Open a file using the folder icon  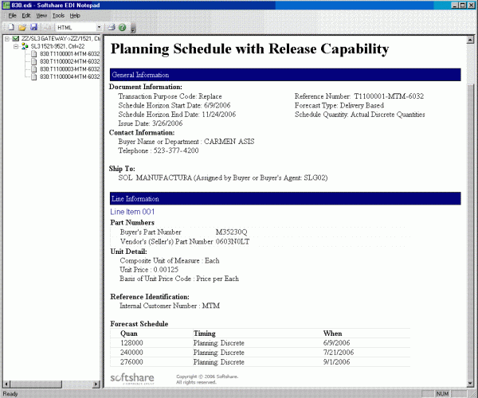tap(22, 27)
